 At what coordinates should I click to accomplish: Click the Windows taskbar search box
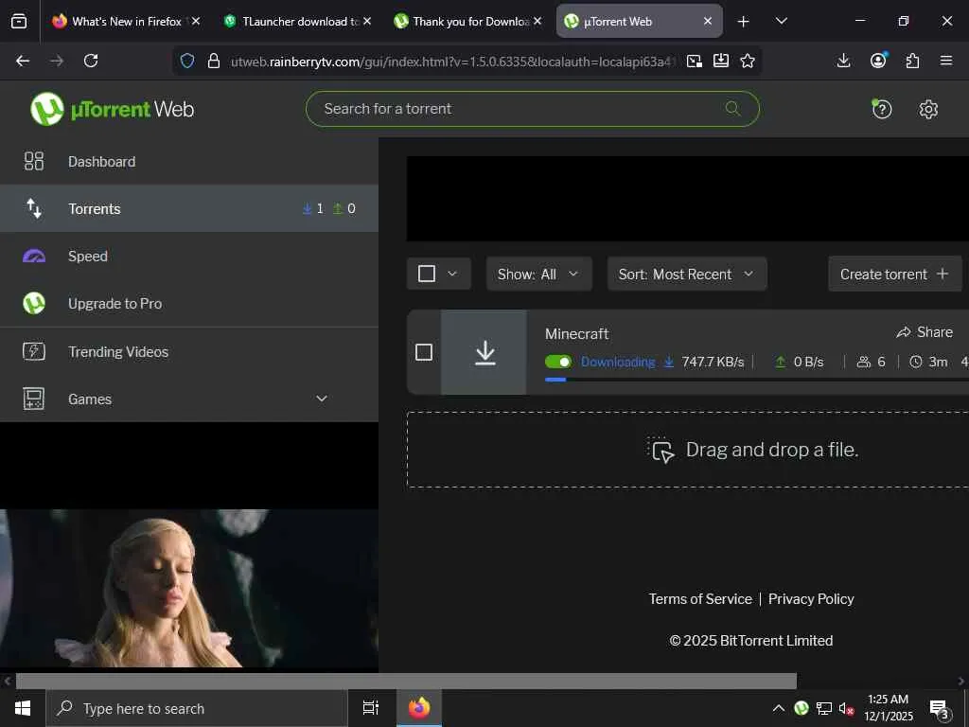click(x=197, y=708)
